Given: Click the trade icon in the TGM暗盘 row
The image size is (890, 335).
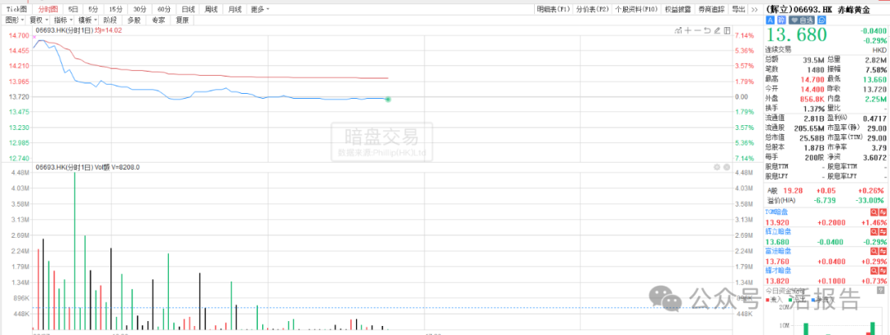Looking at the screenshot, I should coord(883,212).
